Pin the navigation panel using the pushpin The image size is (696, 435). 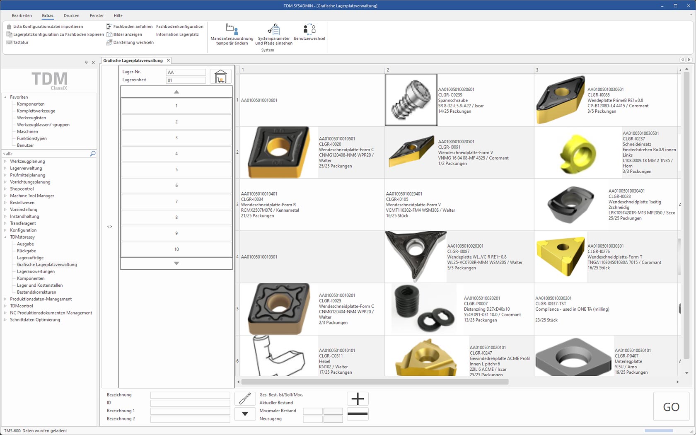tap(86, 63)
